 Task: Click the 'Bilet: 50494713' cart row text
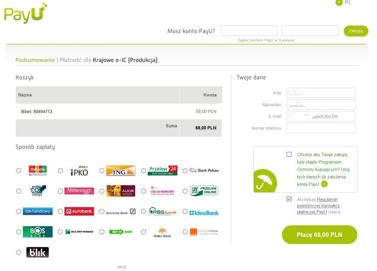[36, 112]
